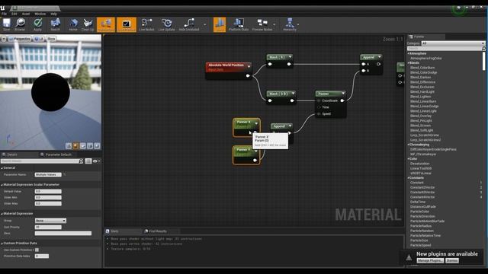Run the Clean Up tool
The height and width of the screenshot is (274, 488).
[88, 24]
